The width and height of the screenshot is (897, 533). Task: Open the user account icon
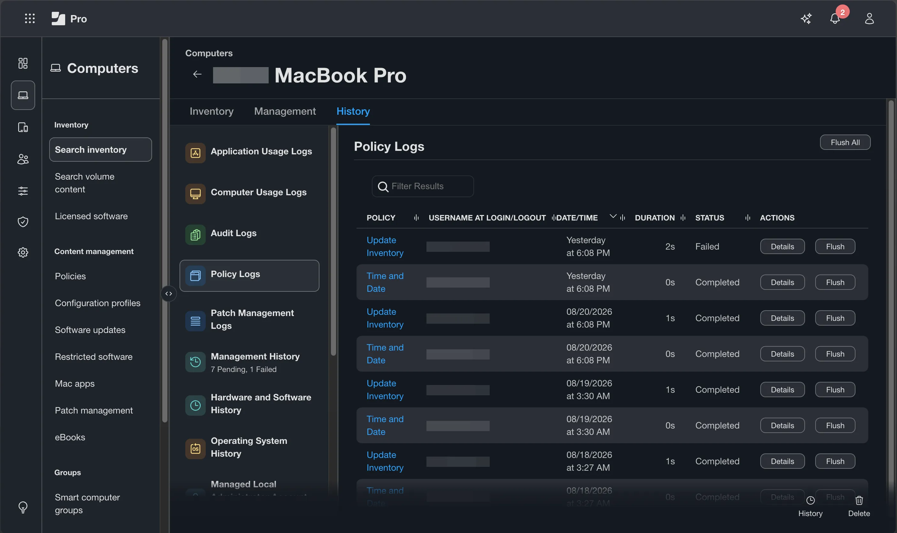pyautogui.click(x=869, y=18)
